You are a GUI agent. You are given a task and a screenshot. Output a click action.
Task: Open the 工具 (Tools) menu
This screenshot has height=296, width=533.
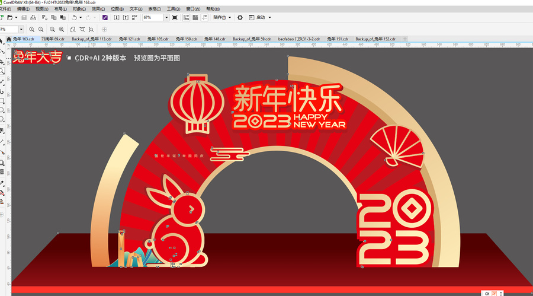174,9
